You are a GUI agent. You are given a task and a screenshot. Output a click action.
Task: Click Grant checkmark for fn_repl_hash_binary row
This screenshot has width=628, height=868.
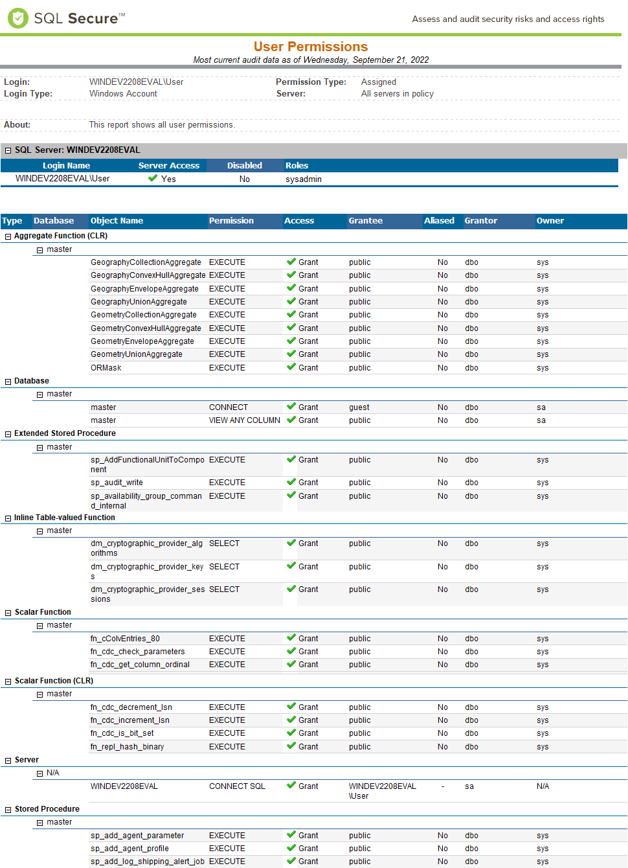(x=291, y=746)
